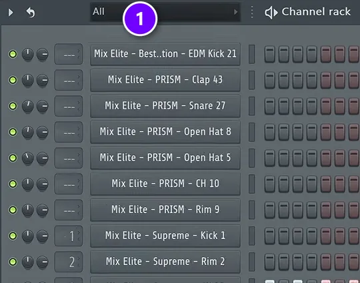Viewport: 360px width, 283px height.
Task: Click the volume knob for Supreme Rim 2
Action: pos(43,262)
